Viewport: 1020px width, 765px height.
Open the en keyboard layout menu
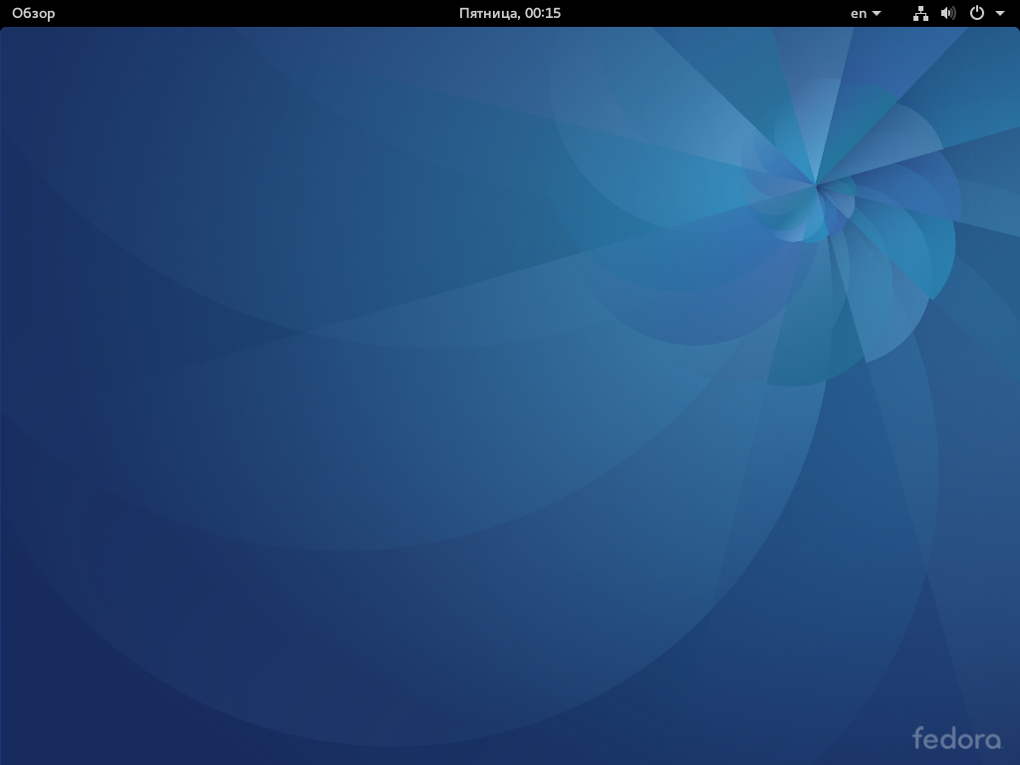[x=866, y=13]
